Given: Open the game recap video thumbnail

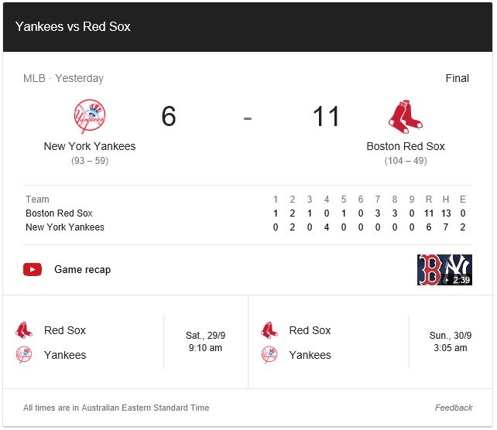Looking at the screenshot, I should (x=444, y=270).
